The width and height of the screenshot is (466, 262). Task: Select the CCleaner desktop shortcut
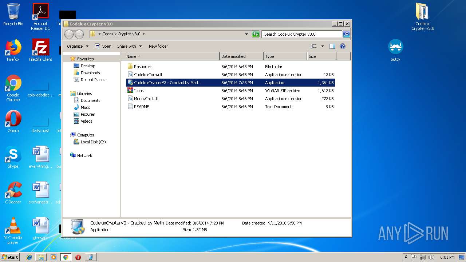coord(13,192)
